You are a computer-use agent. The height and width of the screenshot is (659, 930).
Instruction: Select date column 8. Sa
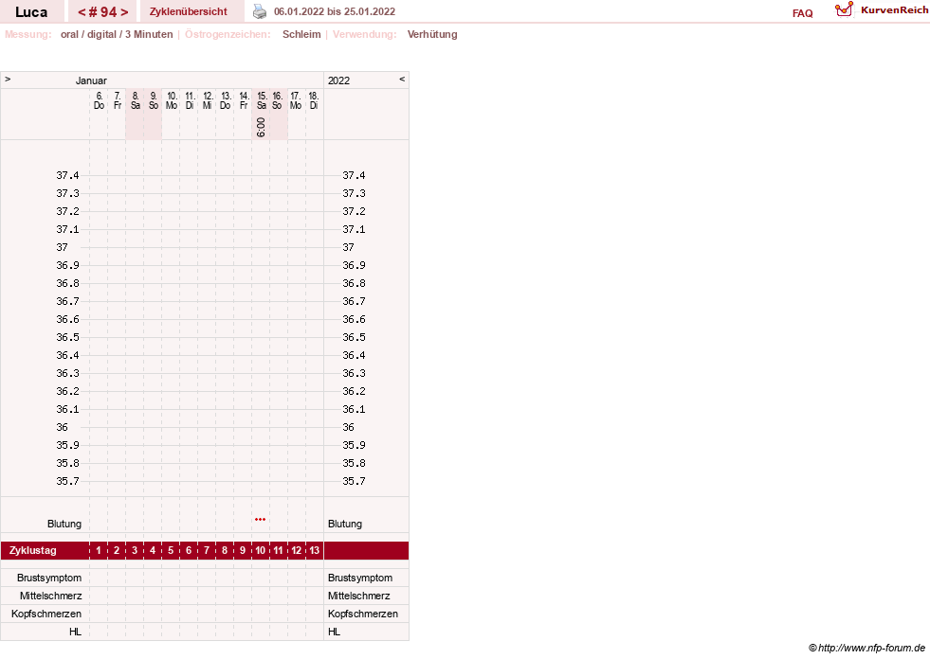click(136, 100)
